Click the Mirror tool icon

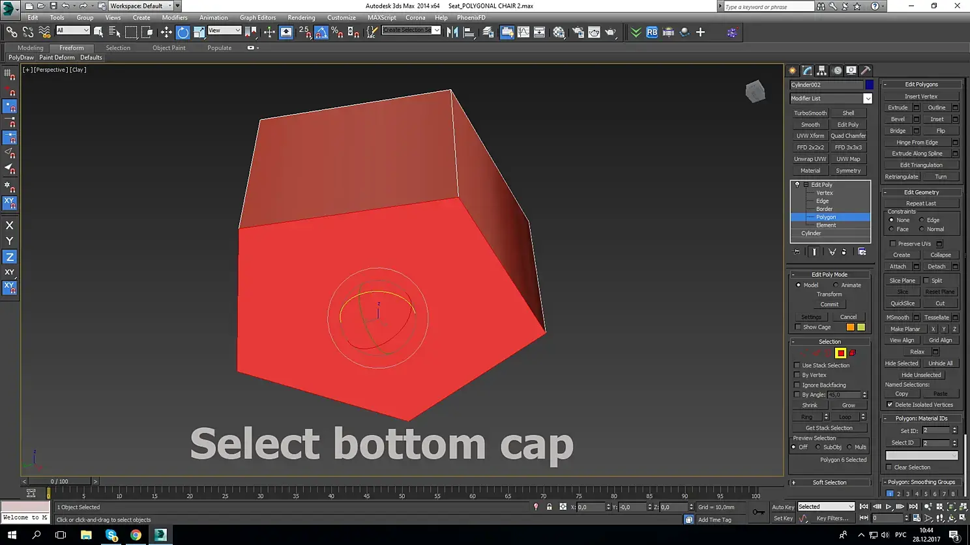(452, 32)
